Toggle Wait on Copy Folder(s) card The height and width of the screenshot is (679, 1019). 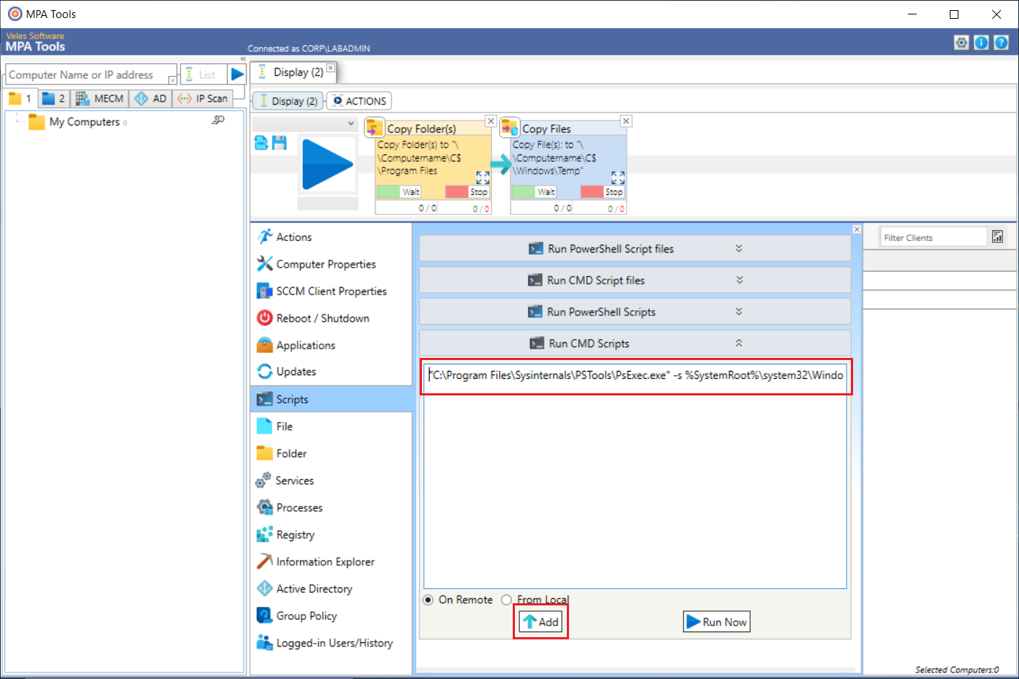(399, 192)
